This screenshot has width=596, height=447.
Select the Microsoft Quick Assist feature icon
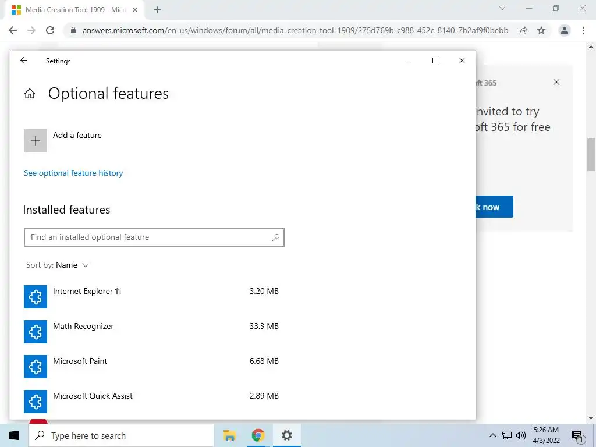tap(36, 402)
